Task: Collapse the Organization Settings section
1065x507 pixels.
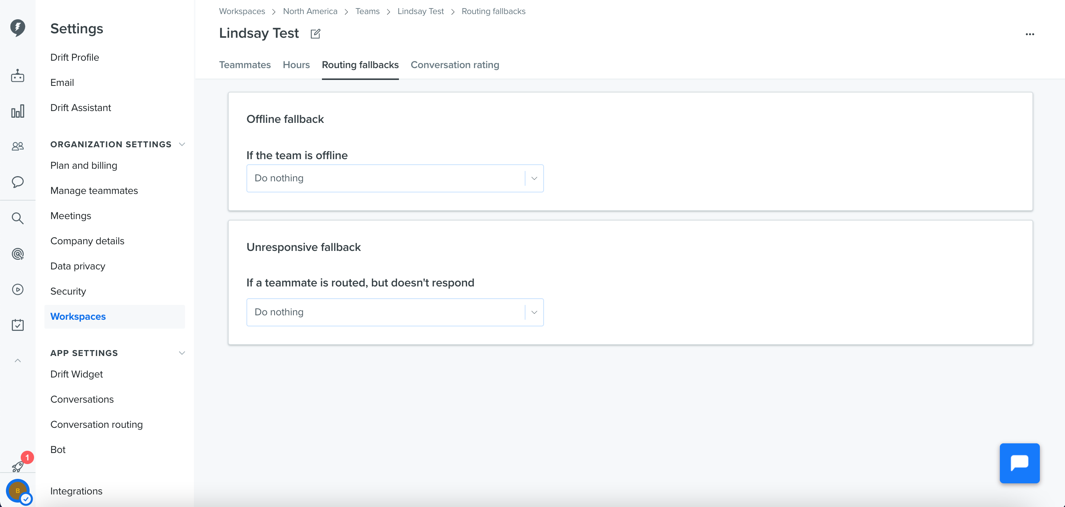Action: tap(182, 144)
